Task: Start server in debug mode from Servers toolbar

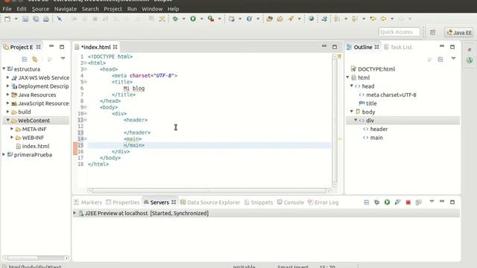Action: 376,202
